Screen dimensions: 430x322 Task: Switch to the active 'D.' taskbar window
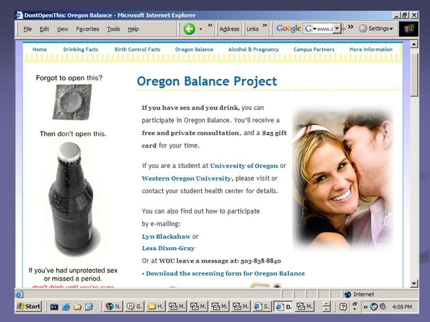click(283, 306)
